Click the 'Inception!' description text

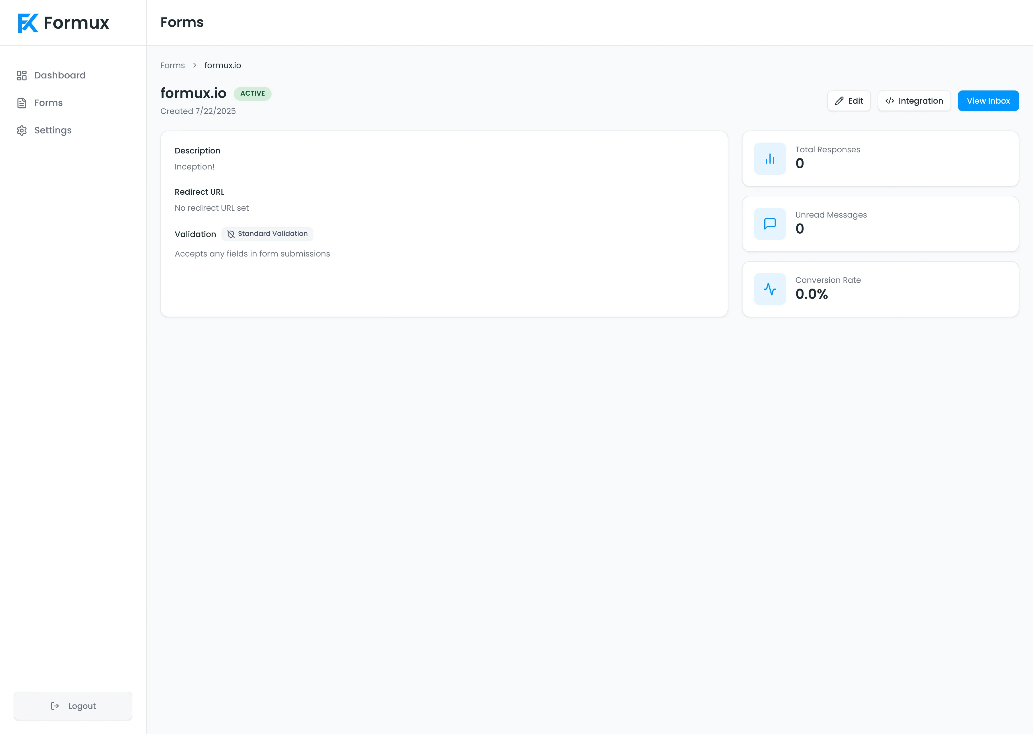tap(195, 167)
